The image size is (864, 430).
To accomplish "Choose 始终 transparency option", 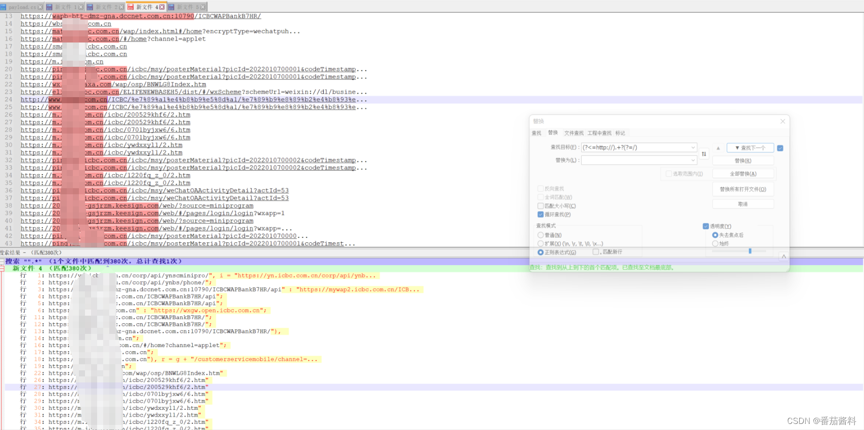I will point(715,244).
